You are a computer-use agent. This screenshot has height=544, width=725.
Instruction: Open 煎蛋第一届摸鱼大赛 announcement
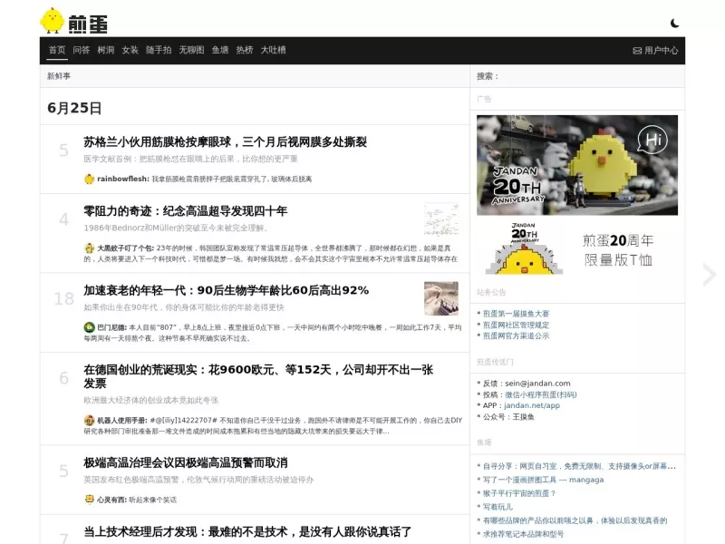516,314
